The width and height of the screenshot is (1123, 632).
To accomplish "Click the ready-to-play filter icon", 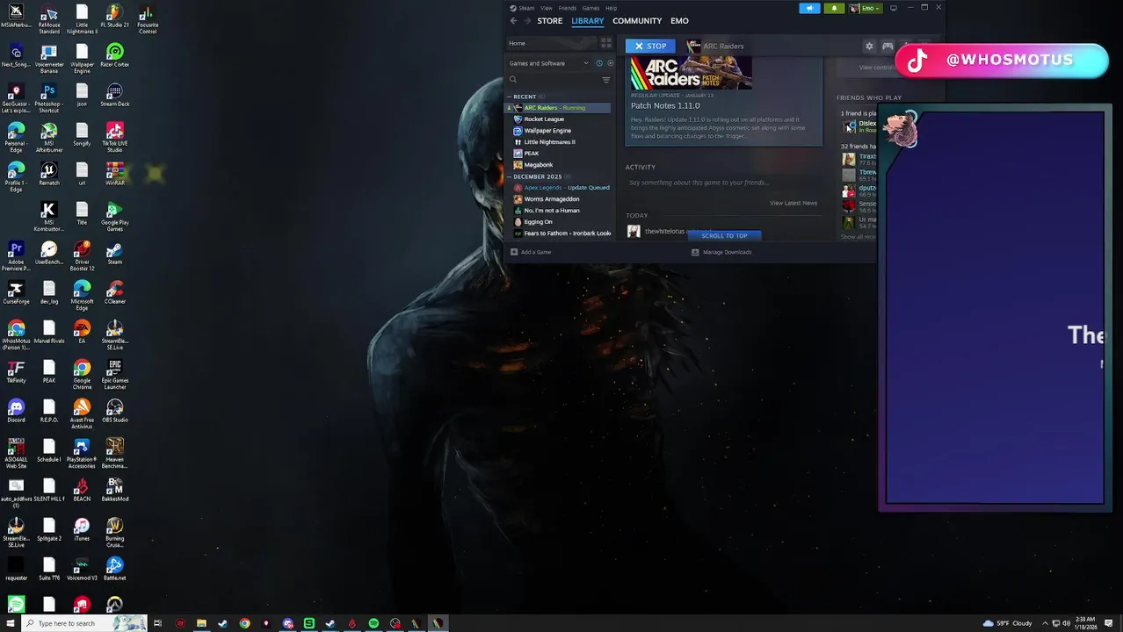I will pos(610,63).
